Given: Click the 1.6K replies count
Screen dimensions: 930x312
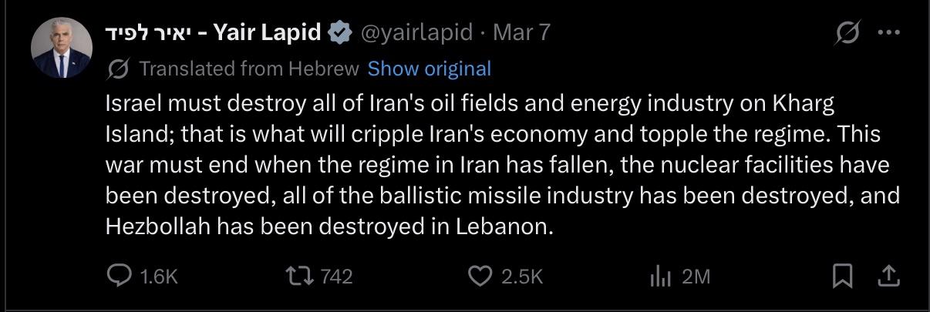Looking at the screenshot, I should click(x=160, y=277).
